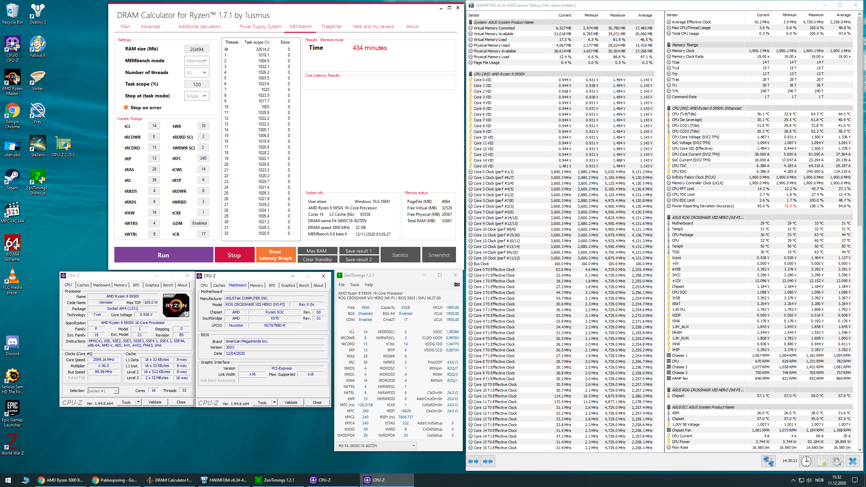The width and height of the screenshot is (866, 487).
Task: Open Power Supply System tab
Action: pyautogui.click(x=260, y=26)
